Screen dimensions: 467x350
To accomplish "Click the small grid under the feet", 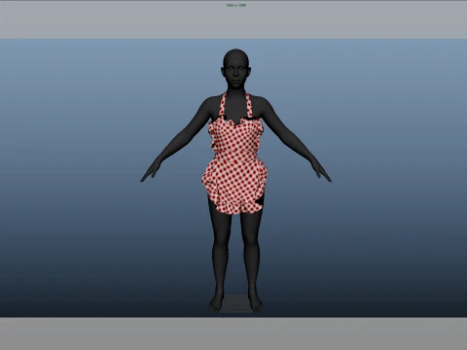I will pyautogui.click(x=235, y=303).
